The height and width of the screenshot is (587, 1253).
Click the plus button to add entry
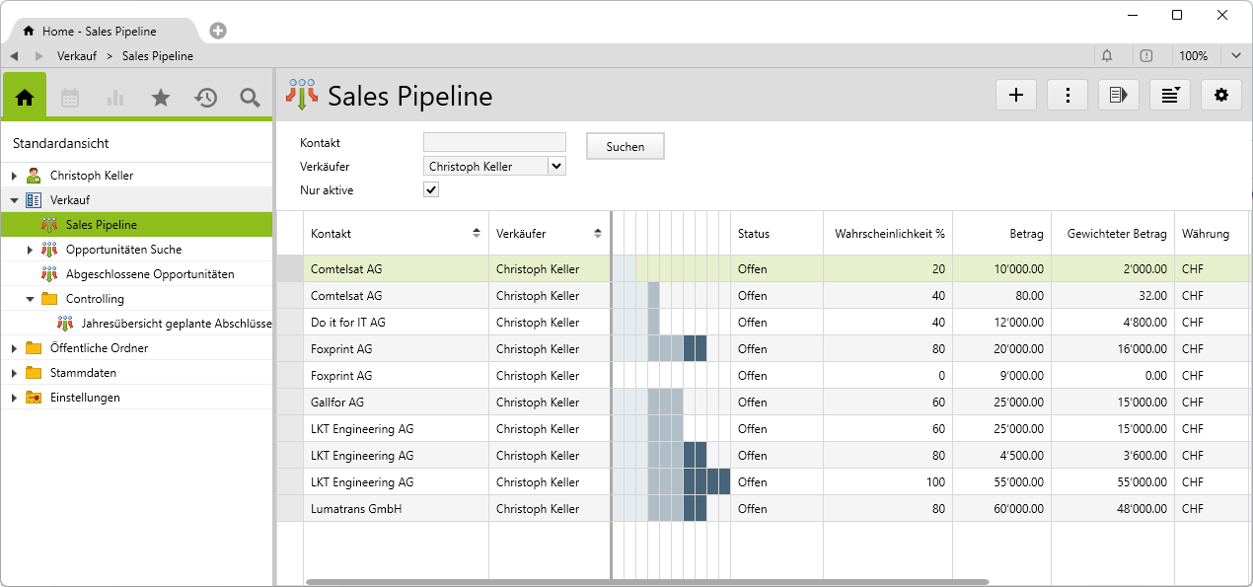pyautogui.click(x=1016, y=95)
